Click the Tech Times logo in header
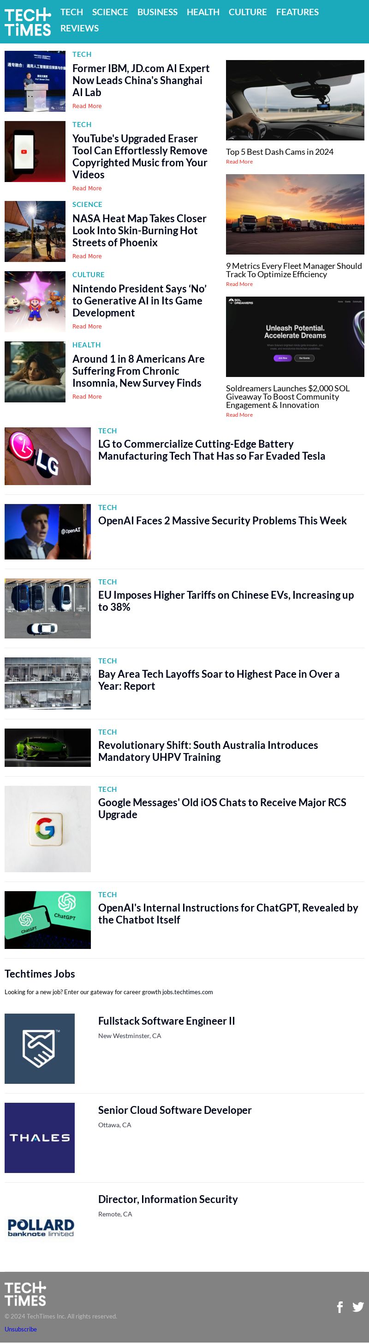The image size is (369, 1343). point(28,21)
